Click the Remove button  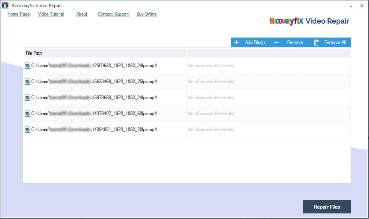[291, 42]
